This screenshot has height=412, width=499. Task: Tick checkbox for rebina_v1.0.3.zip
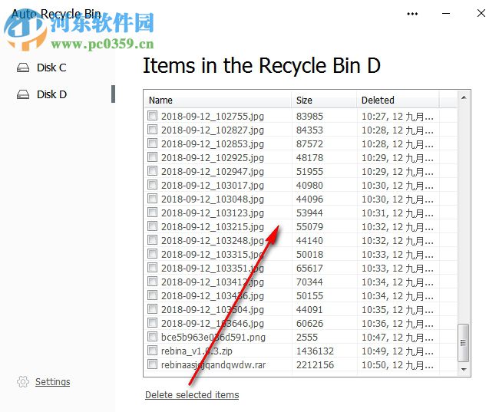(153, 351)
